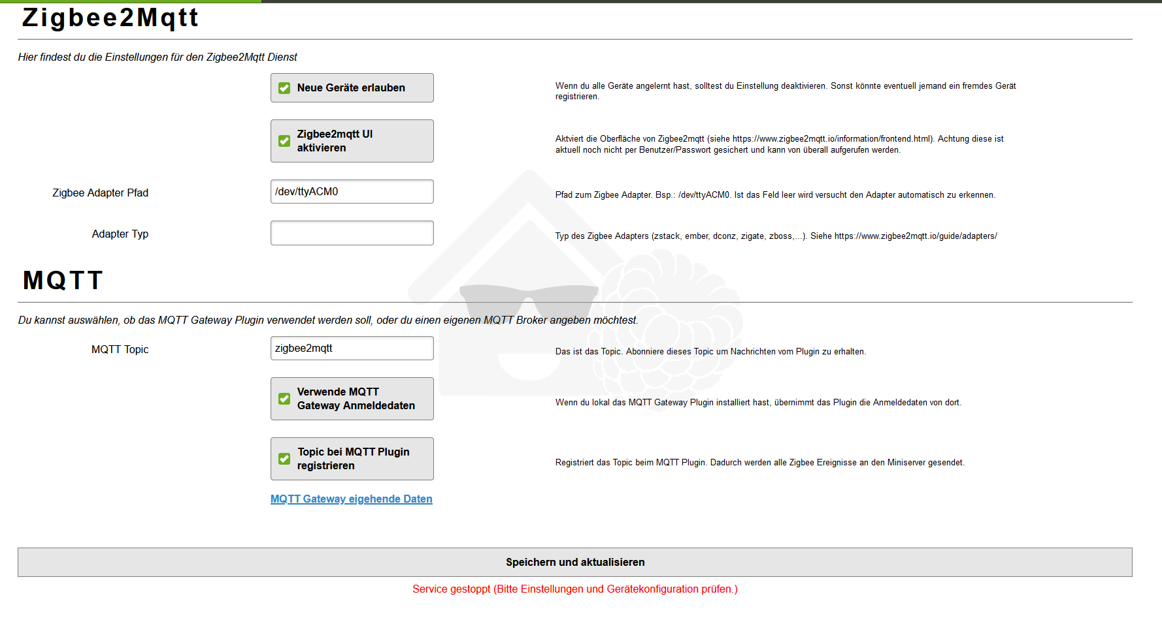Click 'Pfad zum Zigbee Adapter' help text

[x=776, y=195]
